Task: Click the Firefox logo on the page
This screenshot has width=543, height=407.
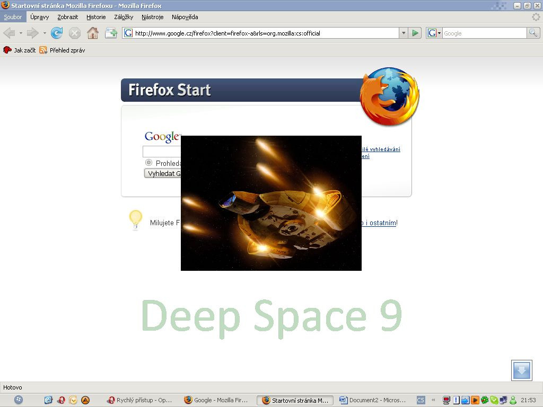Action: 390,96
